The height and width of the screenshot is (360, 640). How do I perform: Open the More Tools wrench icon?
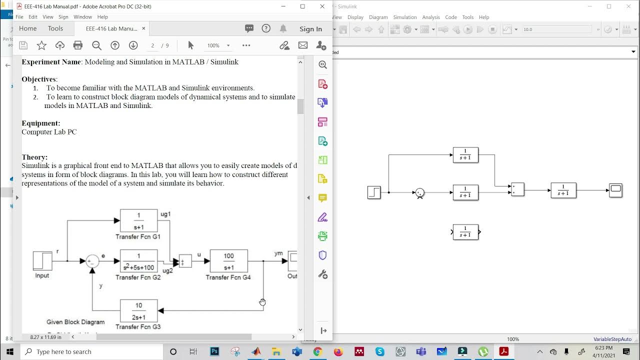click(x=322, y=274)
